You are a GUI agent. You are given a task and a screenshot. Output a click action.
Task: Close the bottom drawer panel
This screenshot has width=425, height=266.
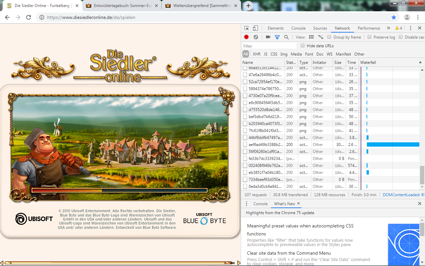point(420,204)
